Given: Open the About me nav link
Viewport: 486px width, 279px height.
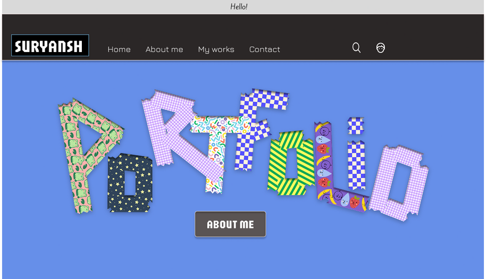Looking at the screenshot, I should (164, 49).
